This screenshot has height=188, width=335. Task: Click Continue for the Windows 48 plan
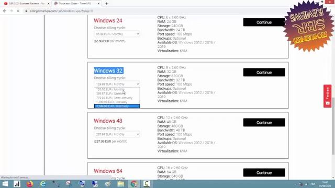(264, 122)
